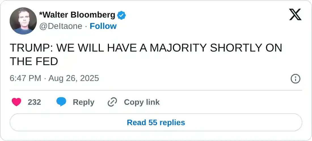Open Walter Bloomberg's profile picture

point(23,21)
